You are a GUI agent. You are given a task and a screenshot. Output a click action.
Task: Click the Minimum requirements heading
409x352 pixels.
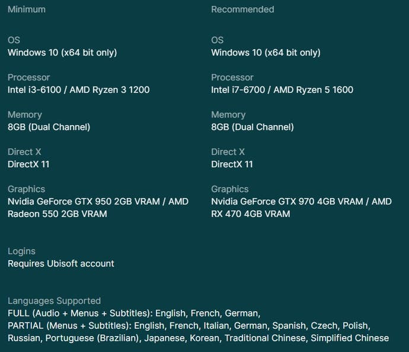point(27,9)
